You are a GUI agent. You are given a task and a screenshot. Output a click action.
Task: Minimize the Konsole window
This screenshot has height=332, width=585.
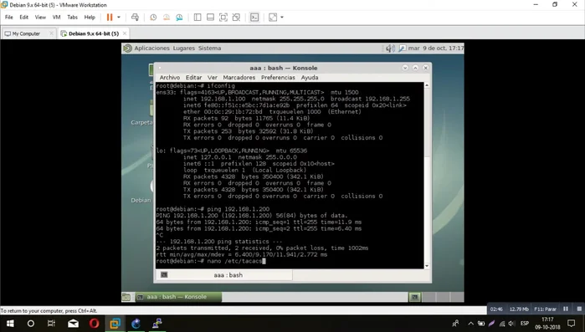pyautogui.click(x=405, y=68)
